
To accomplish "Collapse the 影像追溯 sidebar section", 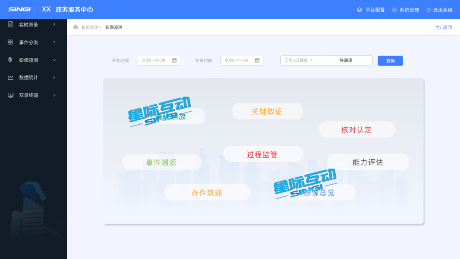I will coord(54,60).
